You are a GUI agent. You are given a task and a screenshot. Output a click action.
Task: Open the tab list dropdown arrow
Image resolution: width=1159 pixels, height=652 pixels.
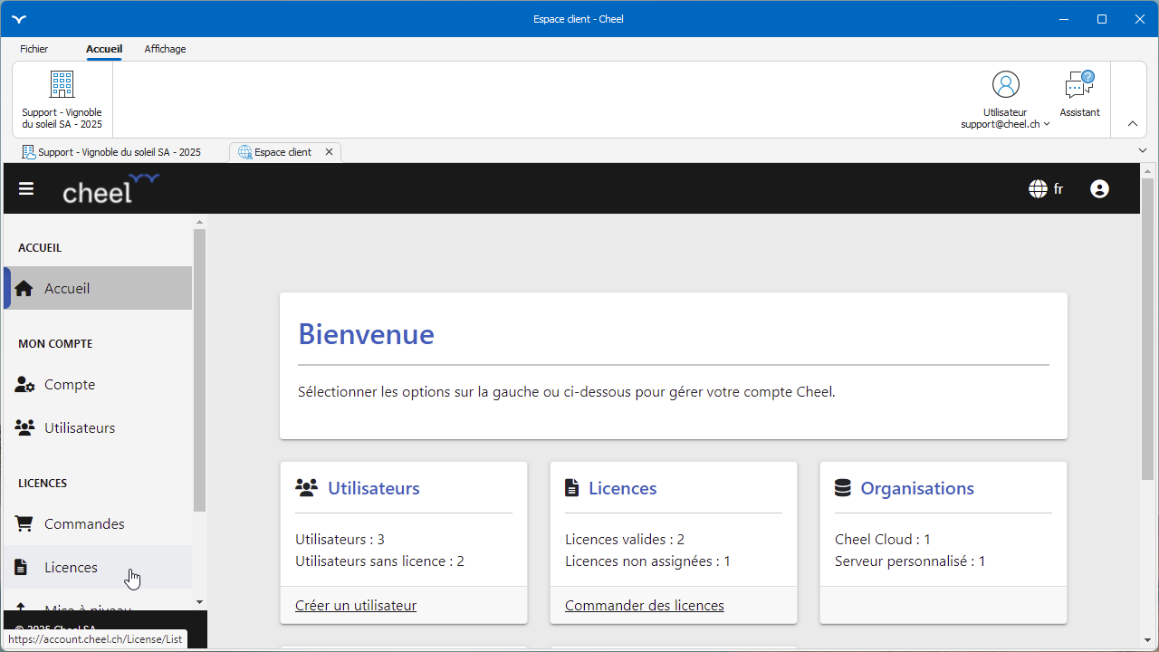[x=1143, y=150]
